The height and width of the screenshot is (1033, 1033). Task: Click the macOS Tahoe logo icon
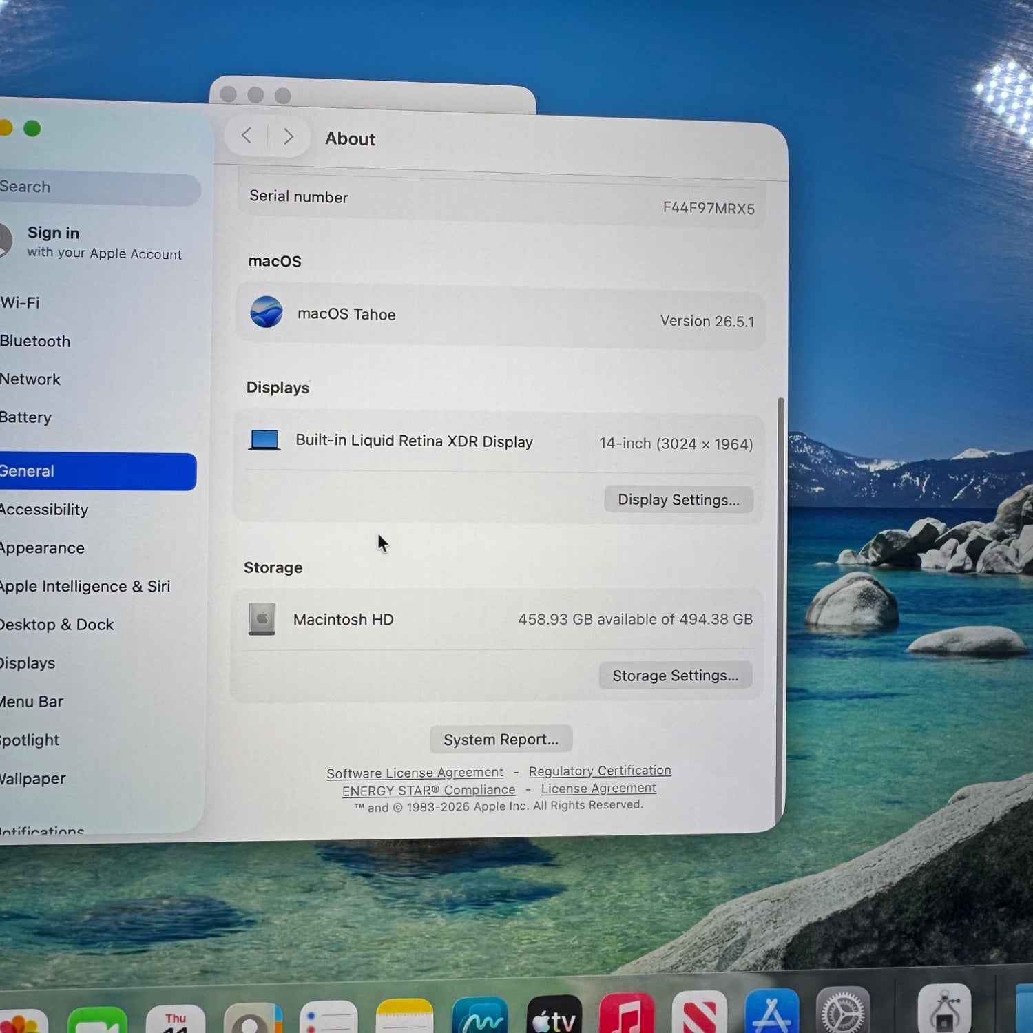(x=267, y=312)
